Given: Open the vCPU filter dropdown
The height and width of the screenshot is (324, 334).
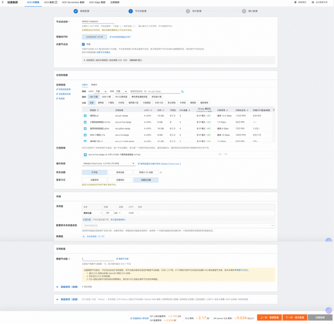Looking at the screenshot, I should 101,91.
